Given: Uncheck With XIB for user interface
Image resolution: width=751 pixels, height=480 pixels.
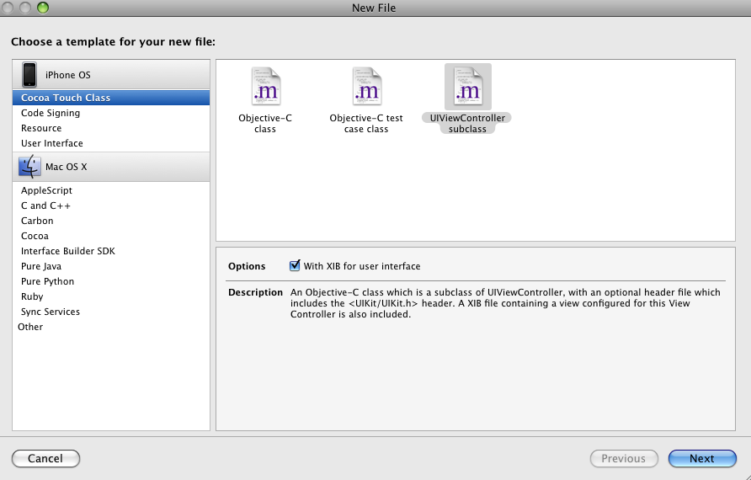Looking at the screenshot, I should 295,265.
